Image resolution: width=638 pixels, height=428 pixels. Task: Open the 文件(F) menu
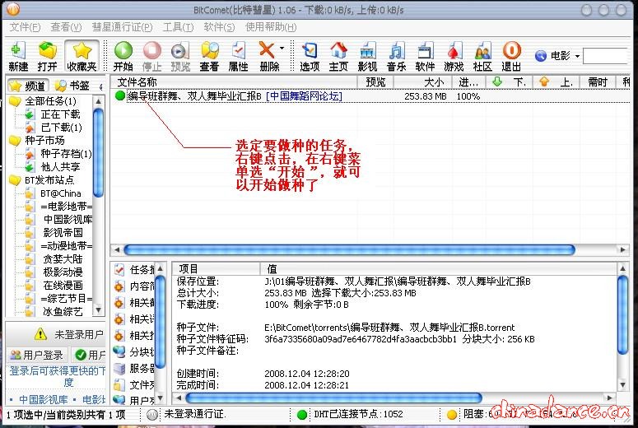tap(25, 27)
